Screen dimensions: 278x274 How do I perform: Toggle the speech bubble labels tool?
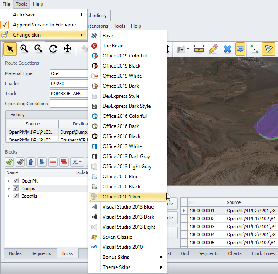click(x=240, y=49)
